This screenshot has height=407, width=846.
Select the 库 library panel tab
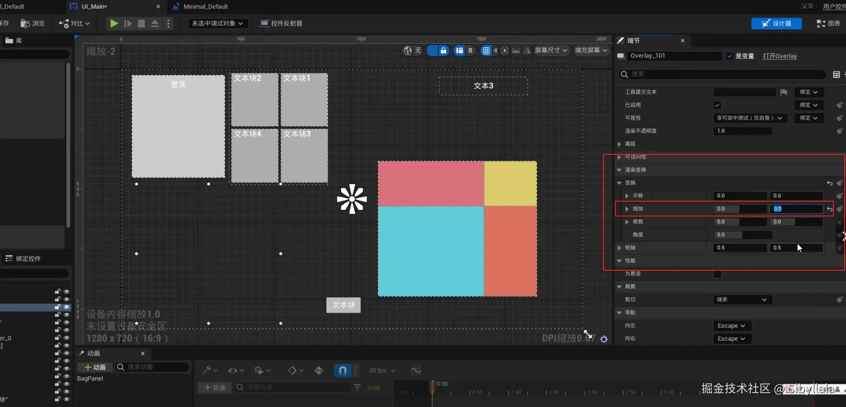pos(14,41)
